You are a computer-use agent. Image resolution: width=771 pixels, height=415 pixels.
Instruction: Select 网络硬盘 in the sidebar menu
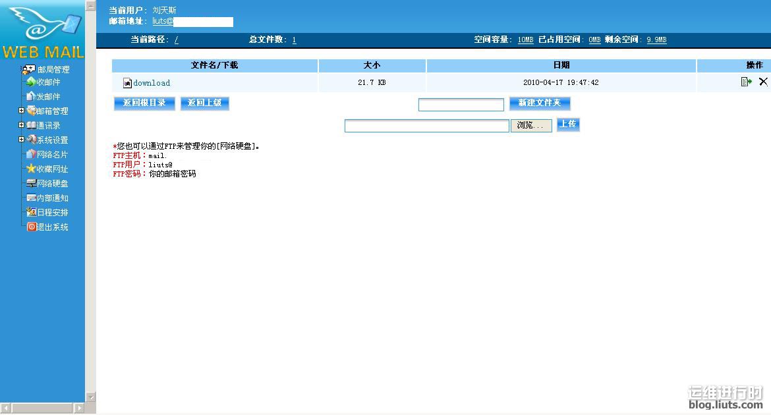point(52,184)
